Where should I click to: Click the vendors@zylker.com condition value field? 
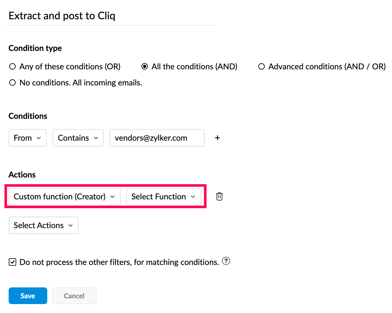pos(157,138)
